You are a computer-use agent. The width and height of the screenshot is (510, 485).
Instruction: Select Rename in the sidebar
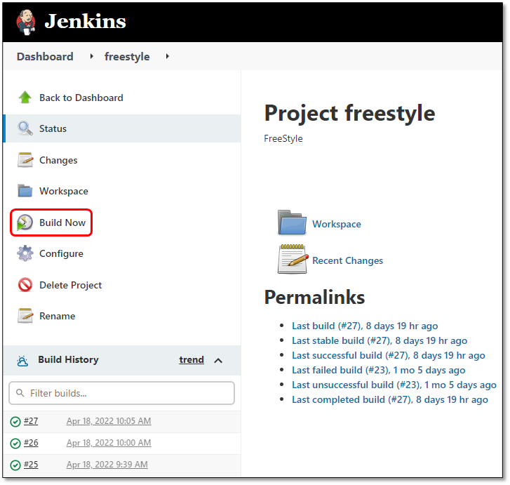pos(58,316)
